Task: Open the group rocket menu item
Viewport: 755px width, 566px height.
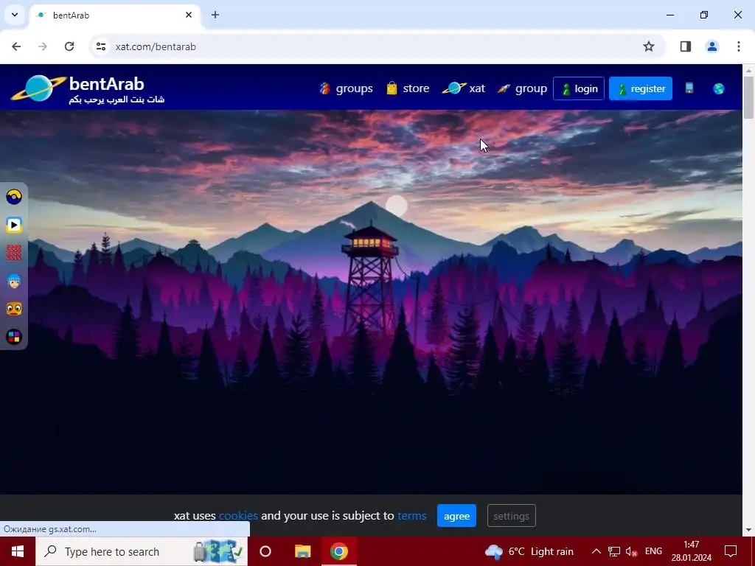Action: point(523,88)
